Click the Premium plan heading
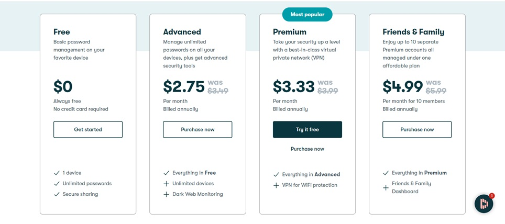This screenshot has width=505, height=224. [290, 31]
